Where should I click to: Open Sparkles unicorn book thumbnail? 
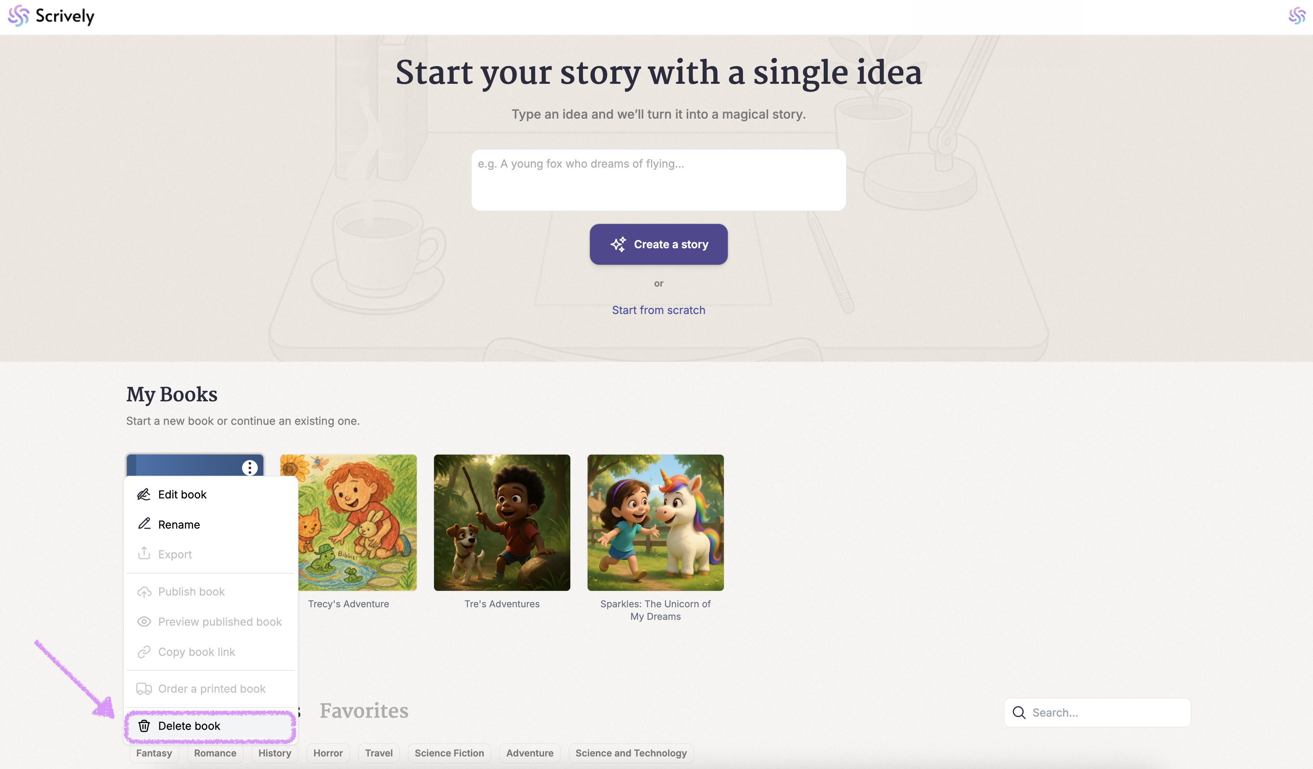pos(655,522)
